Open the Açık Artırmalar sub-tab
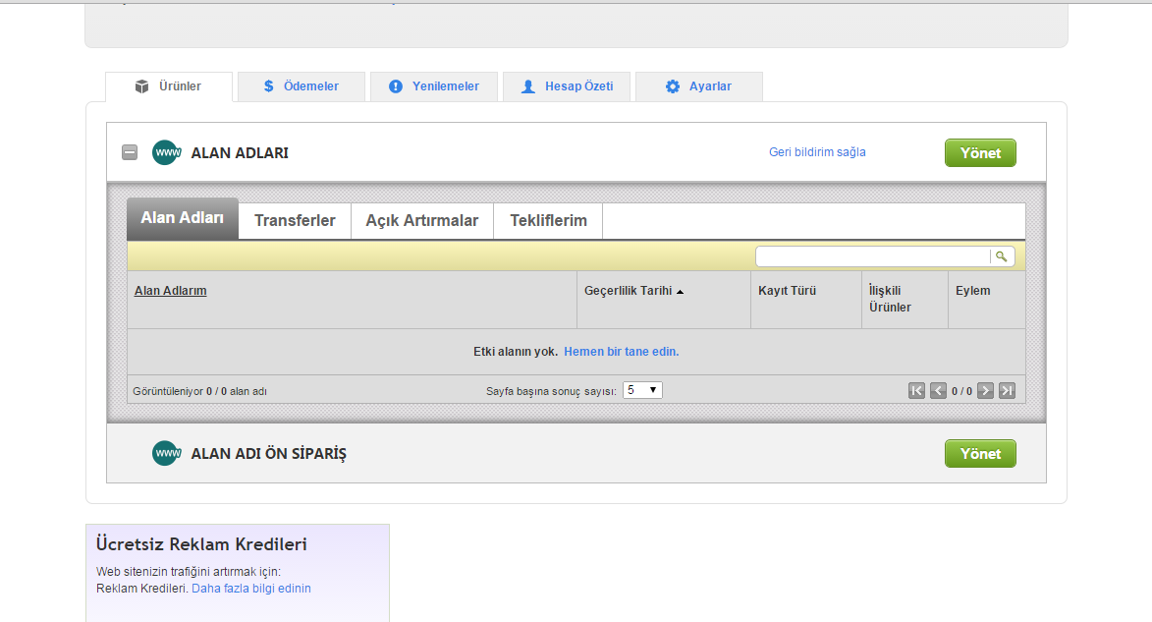 tap(422, 220)
